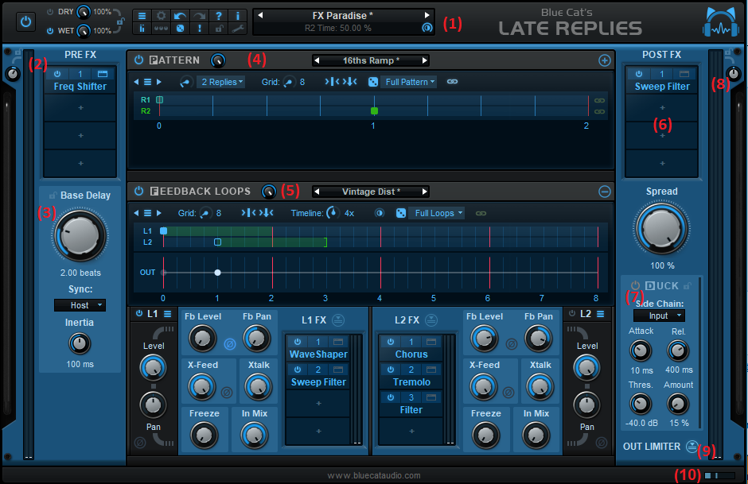The height and width of the screenshot is (484, 748).
Task: Toggle the Feedback Loops power button
Action: point(138,191)
